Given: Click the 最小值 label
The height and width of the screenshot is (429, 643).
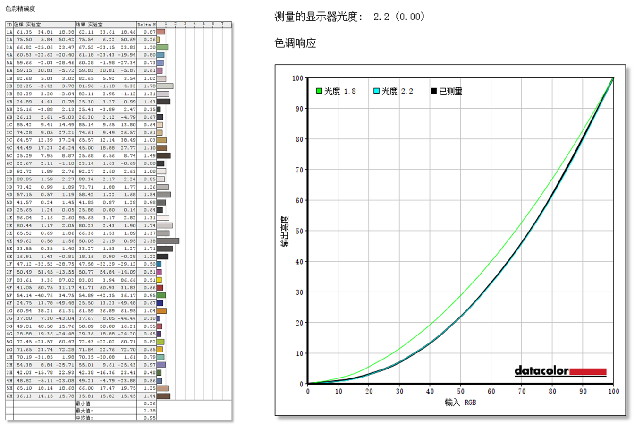Looking at the screenshot, I should click(84, 403).
